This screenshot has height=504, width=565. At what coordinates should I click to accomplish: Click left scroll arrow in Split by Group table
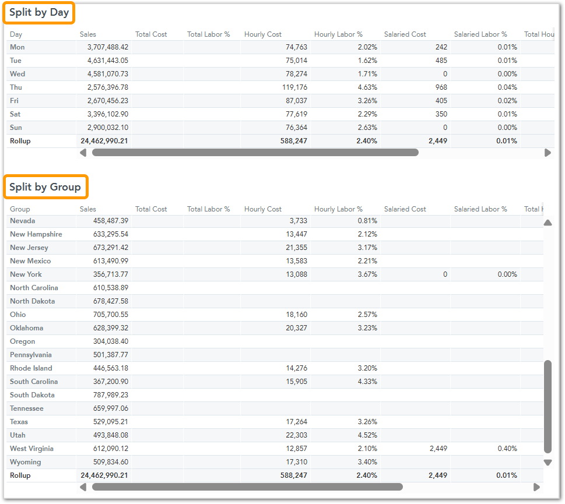point(83,487)
